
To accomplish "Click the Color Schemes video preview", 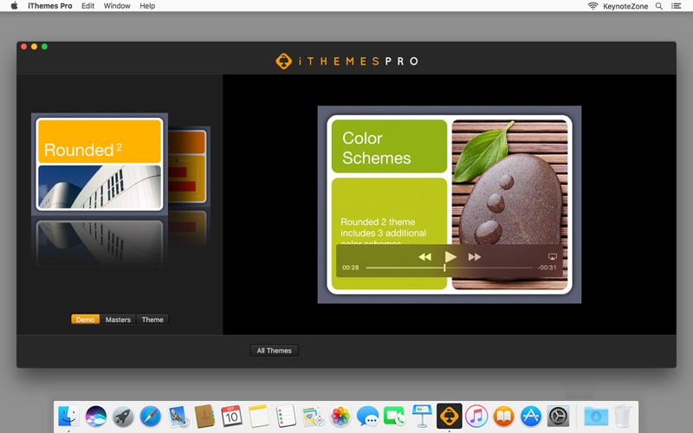I will click(450, 204).
